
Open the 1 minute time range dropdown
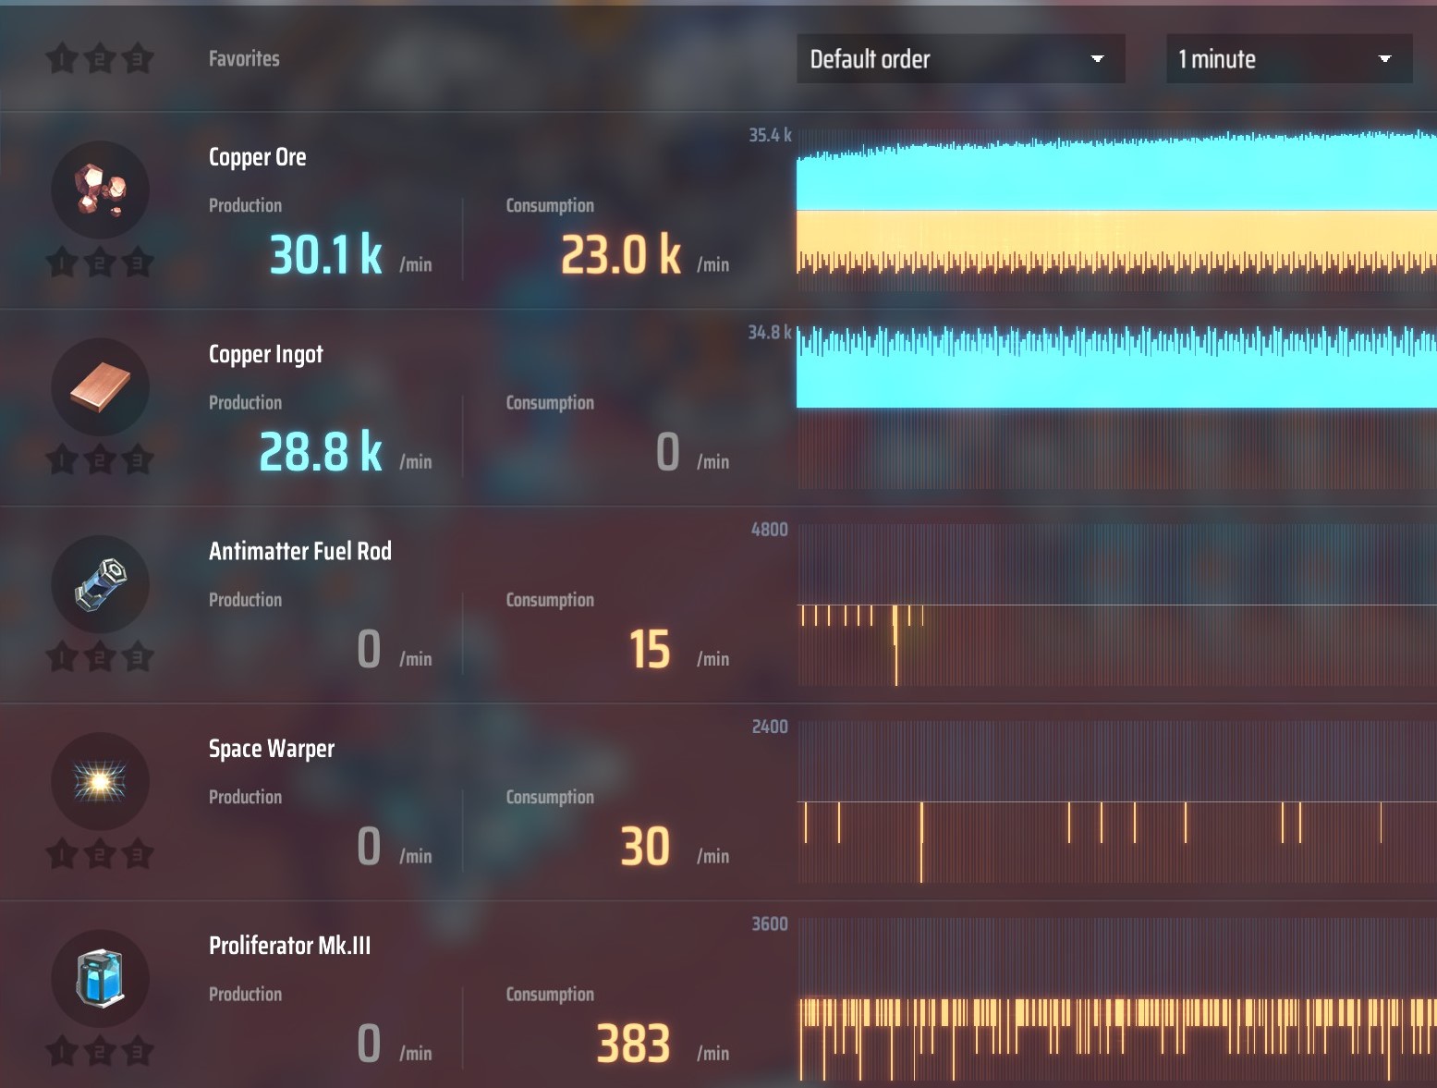pos(1288,59)
